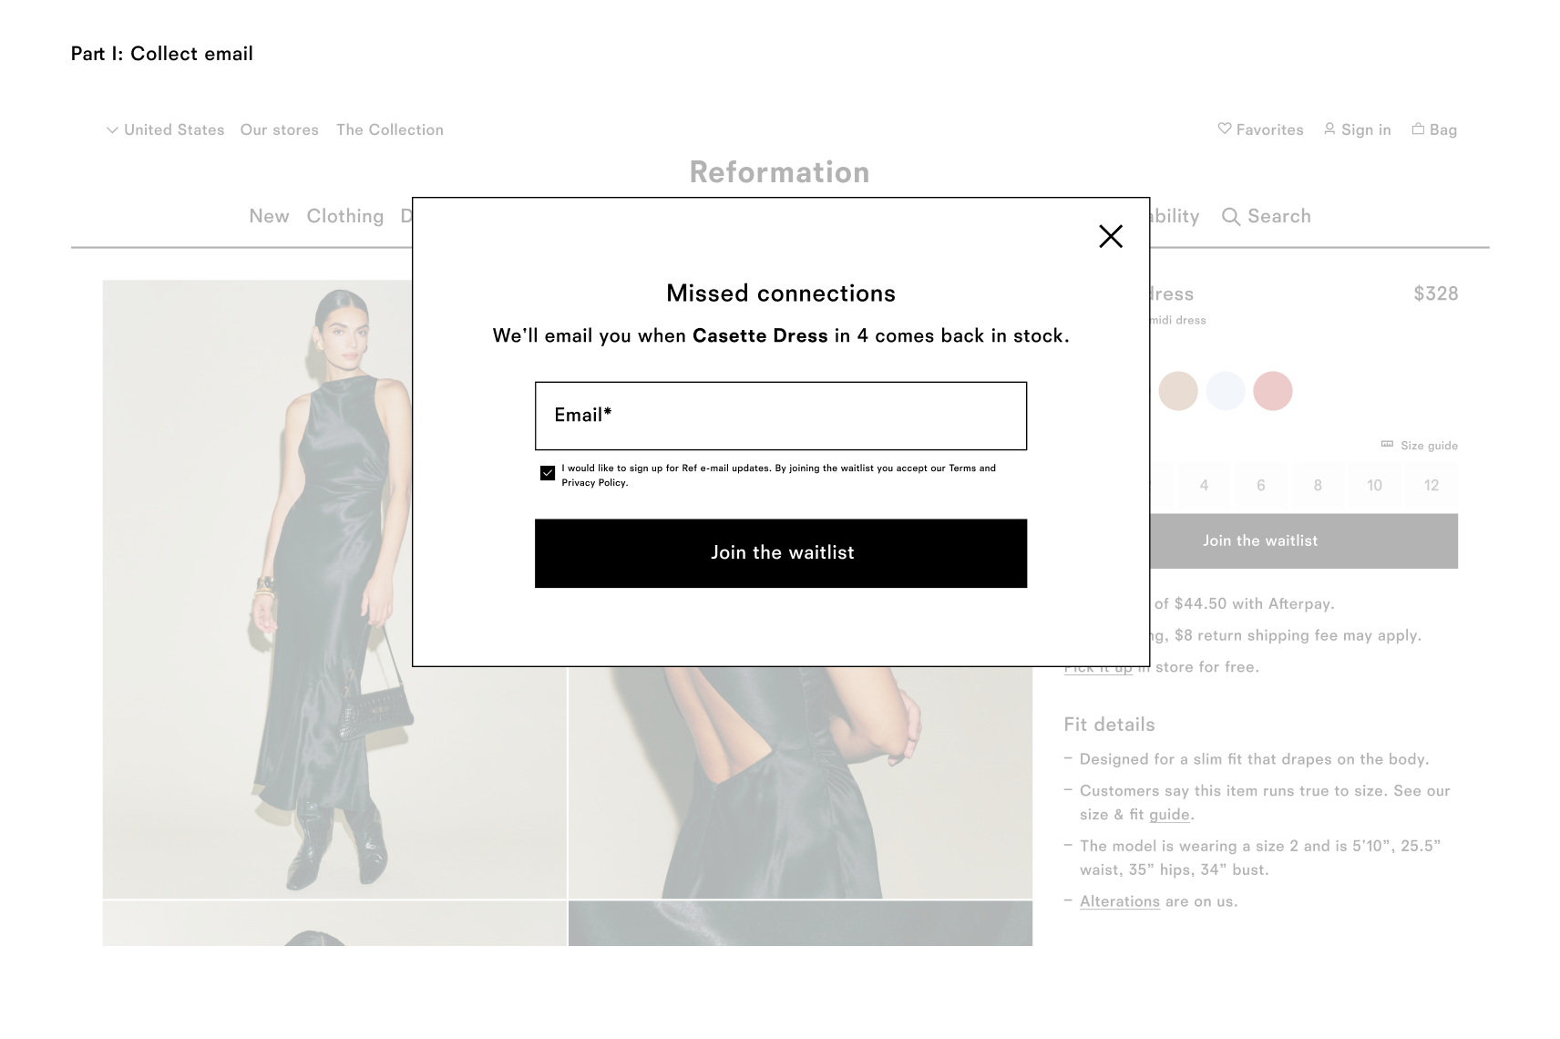Image resolution: width=1560 pixels, height=1039 pixels.
Task: Toggle the Ref e-mail updates checkbox
Action: tap(548, 473)
